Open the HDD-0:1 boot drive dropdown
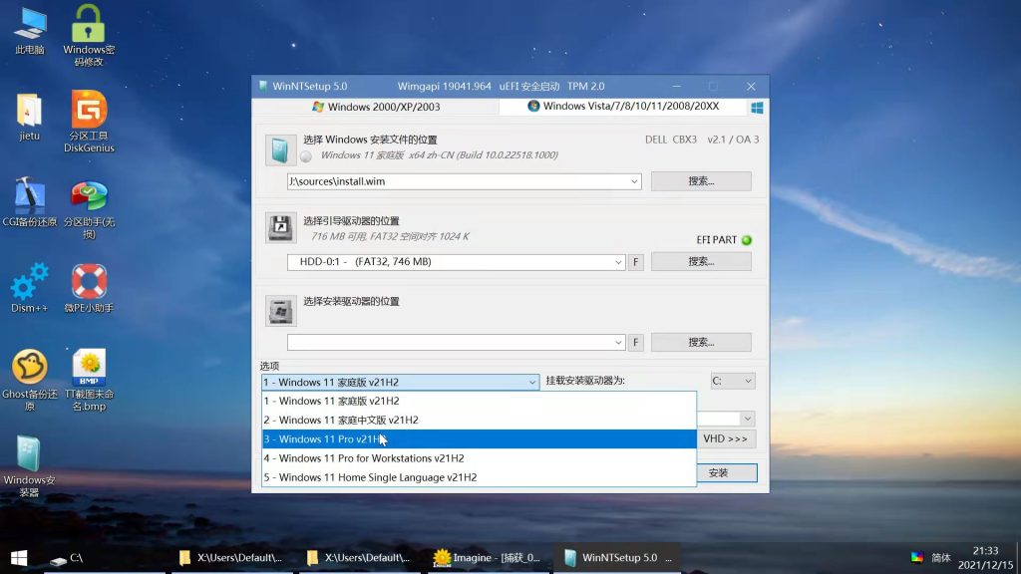 coord(618,262)
